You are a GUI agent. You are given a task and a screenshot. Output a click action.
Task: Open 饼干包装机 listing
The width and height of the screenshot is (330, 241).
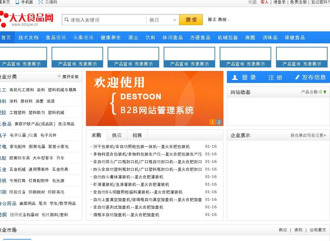[141, 147]
